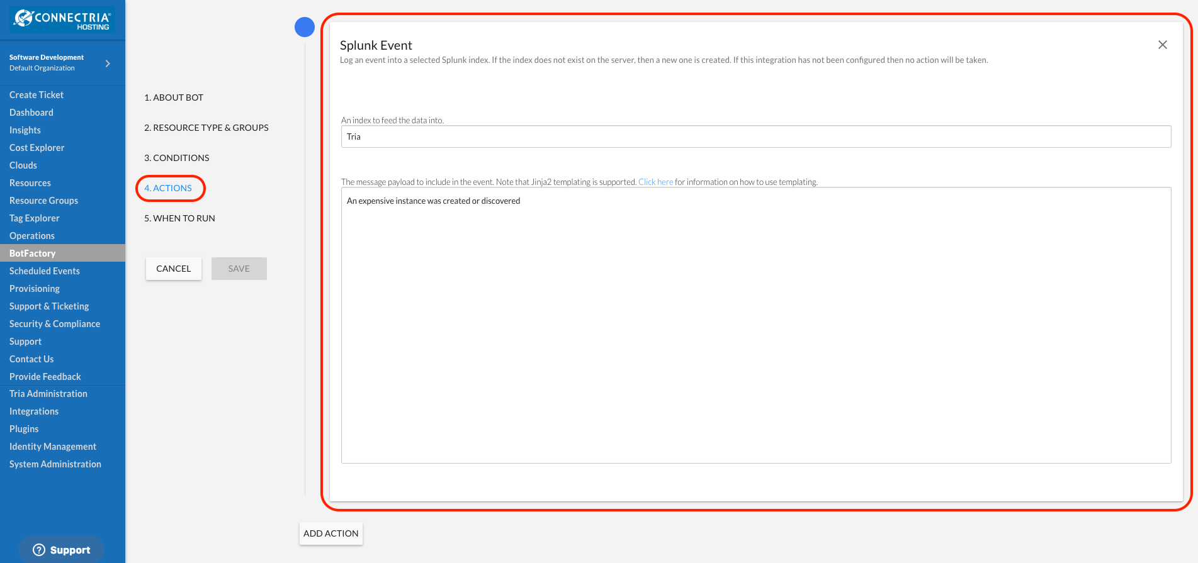Open Support & Ticketing in sidebar
1198x563 pixels.
point(49,306)
